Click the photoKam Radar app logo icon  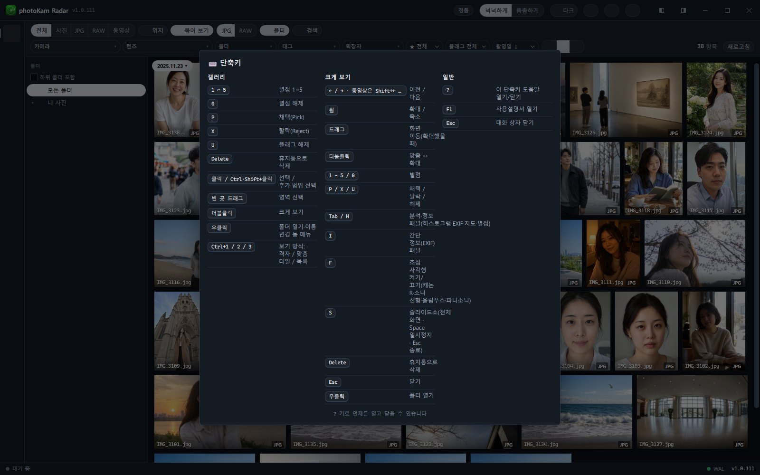click(10, 10)
